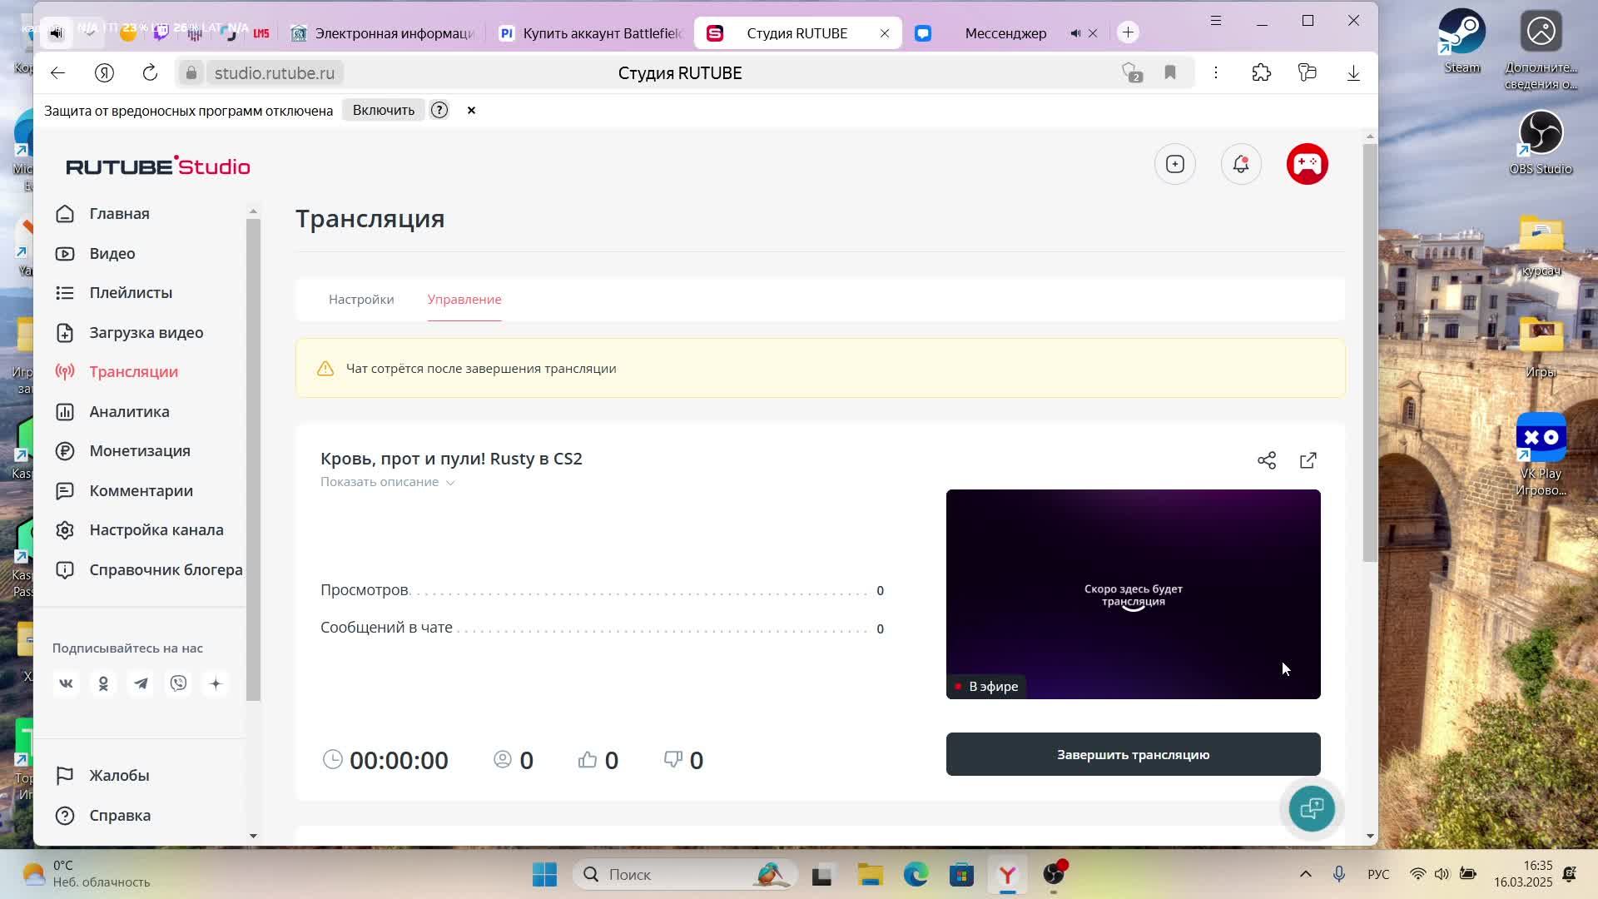The width and height of the screenshot is (1598, 899).
Task: Dismiss the malware protection notification bar
Action: point(471,111)
